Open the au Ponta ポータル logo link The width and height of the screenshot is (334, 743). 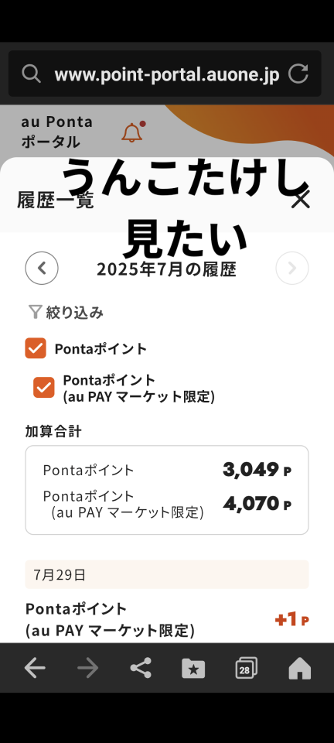tap(56, 132)
